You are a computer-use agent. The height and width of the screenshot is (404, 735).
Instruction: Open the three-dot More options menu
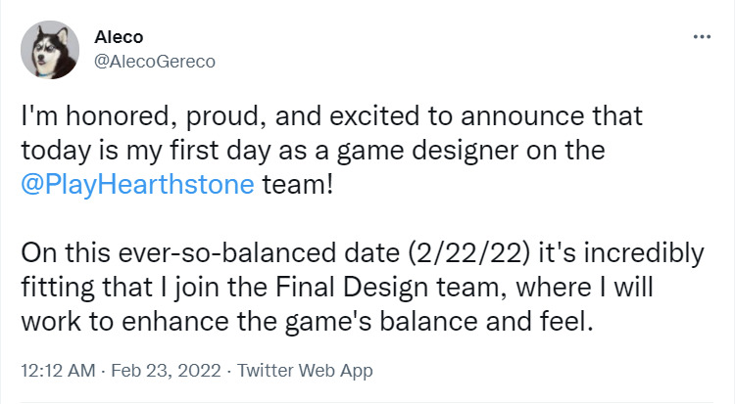702,36
